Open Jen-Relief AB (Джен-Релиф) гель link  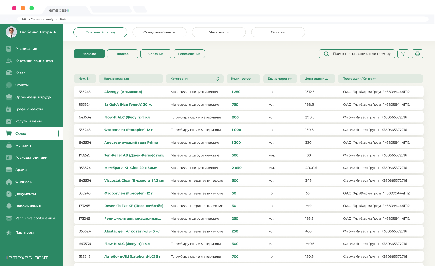click(x=134, y=155)
